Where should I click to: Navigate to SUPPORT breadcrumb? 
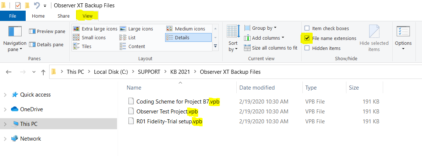149,72
